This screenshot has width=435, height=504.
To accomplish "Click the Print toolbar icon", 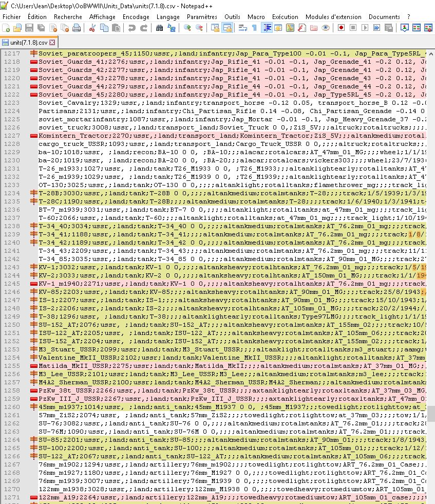I will tap(77, 28).
